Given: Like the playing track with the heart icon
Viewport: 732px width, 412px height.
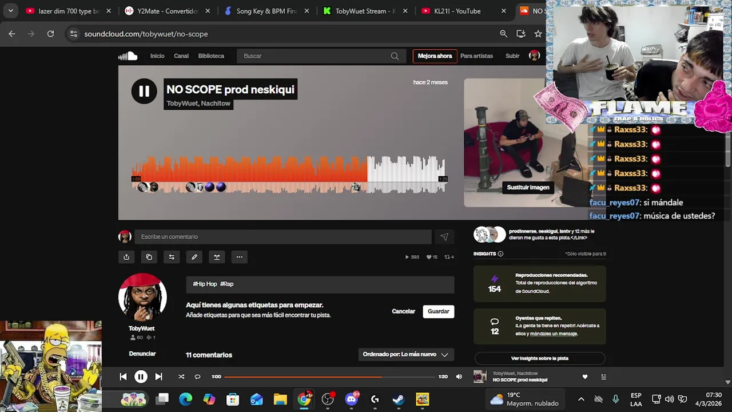Looking at the screenshot, I should pyautogui.click(x=584, y=377).
